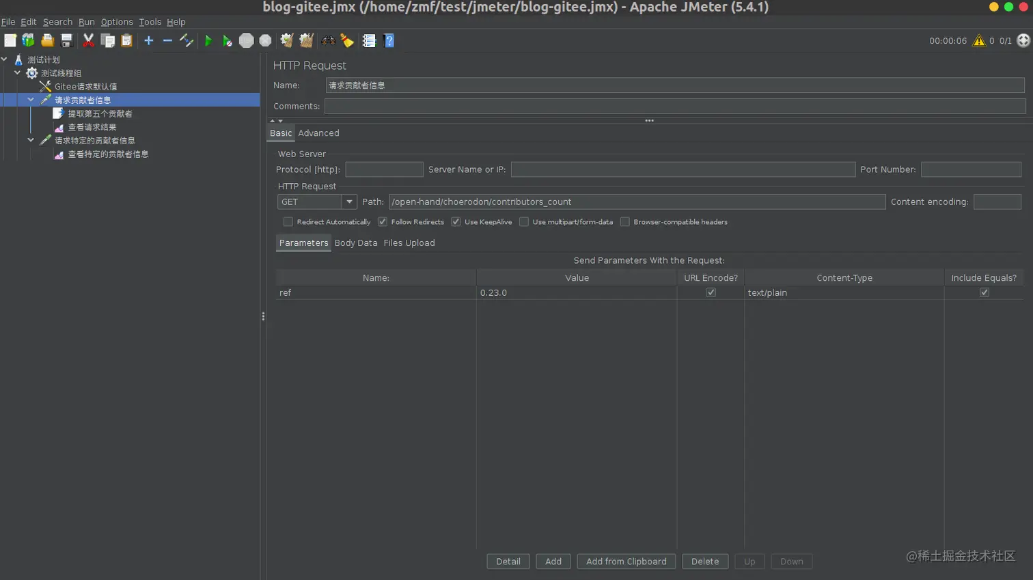This screenshot has width=1033, height=580.
Task: Toggle URL Encode checkbox for ref row
Action: pos(711,292)
